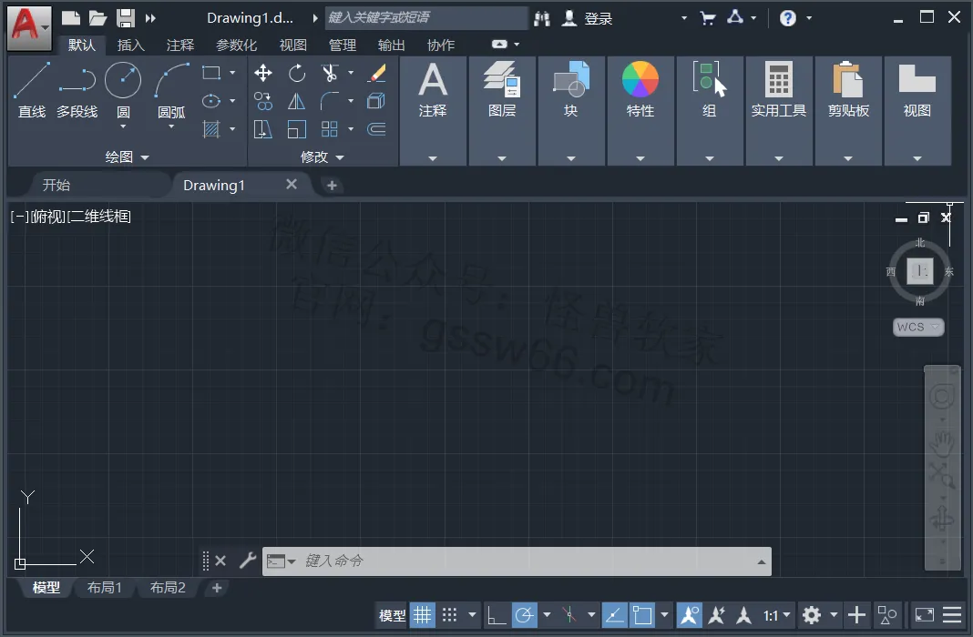Select the Line (直线) tool

31,89
